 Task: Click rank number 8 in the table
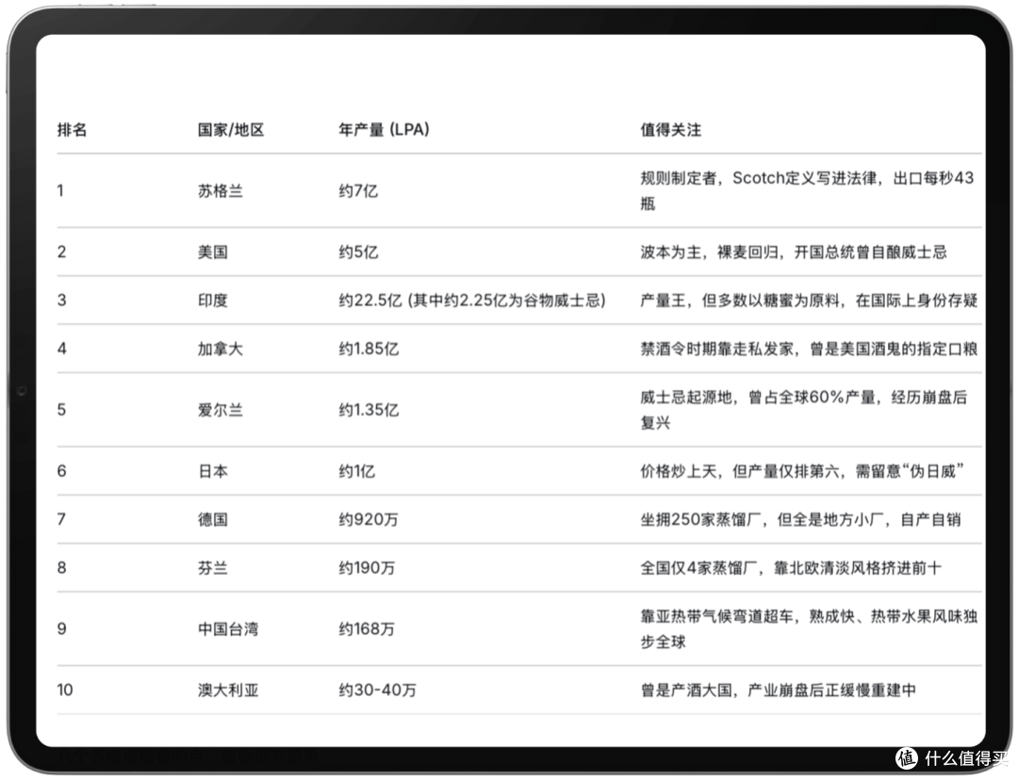[x=61, y=568]
